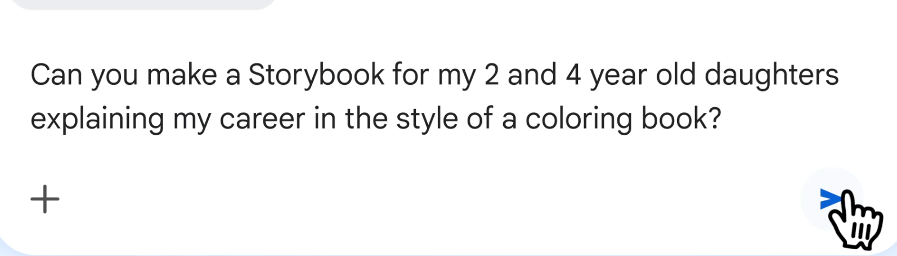This screenshot has height=256, width=897.
Task: Click the word "book?" ending the prompt
Action: coord(681,119)
